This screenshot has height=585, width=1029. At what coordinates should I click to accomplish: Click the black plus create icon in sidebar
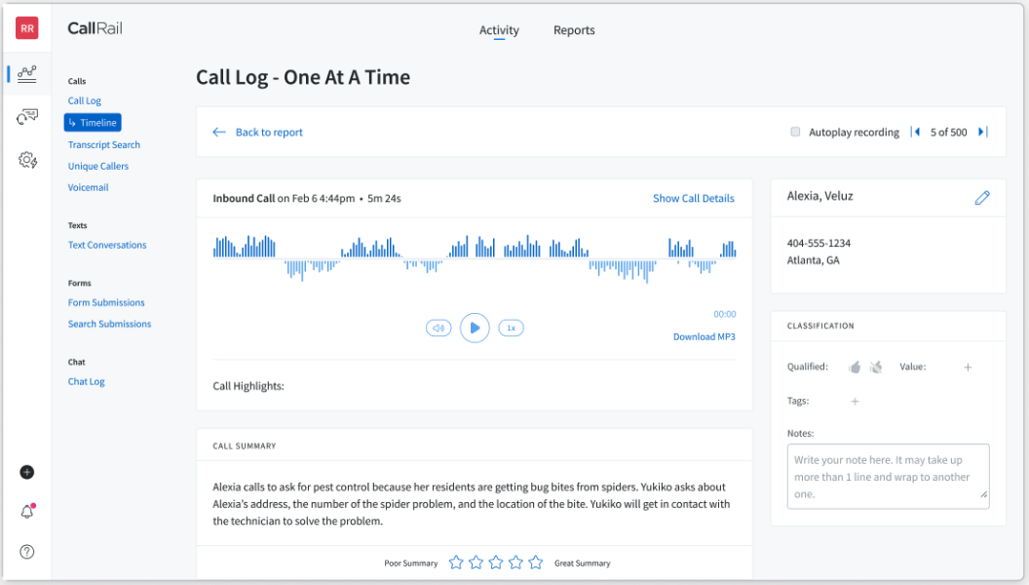pos(27,472)
